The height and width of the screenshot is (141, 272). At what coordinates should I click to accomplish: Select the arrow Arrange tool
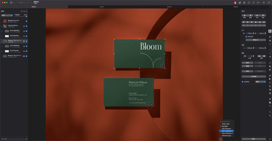[270, 31]
